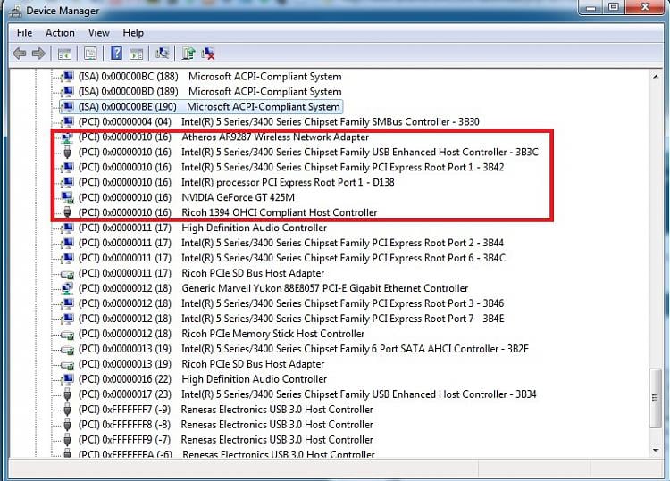Select PCI Express Root Port 3 - 3B46

coord(291,304)
